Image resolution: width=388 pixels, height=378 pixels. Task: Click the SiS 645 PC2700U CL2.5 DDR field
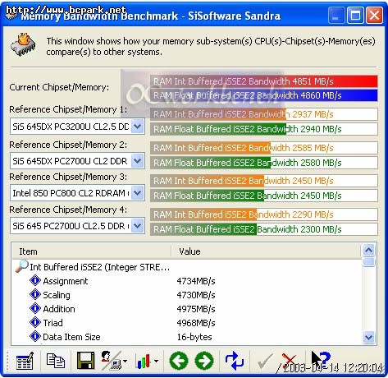coord(77,226)
